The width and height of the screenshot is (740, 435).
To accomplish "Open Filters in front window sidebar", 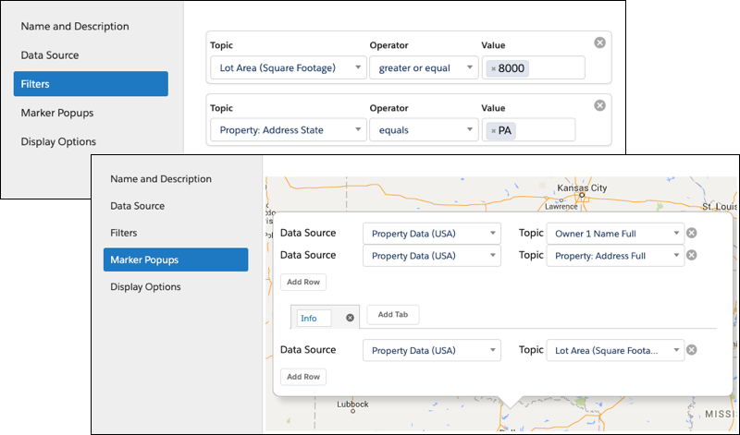I will pyautogui.click(x=124, y=233).
